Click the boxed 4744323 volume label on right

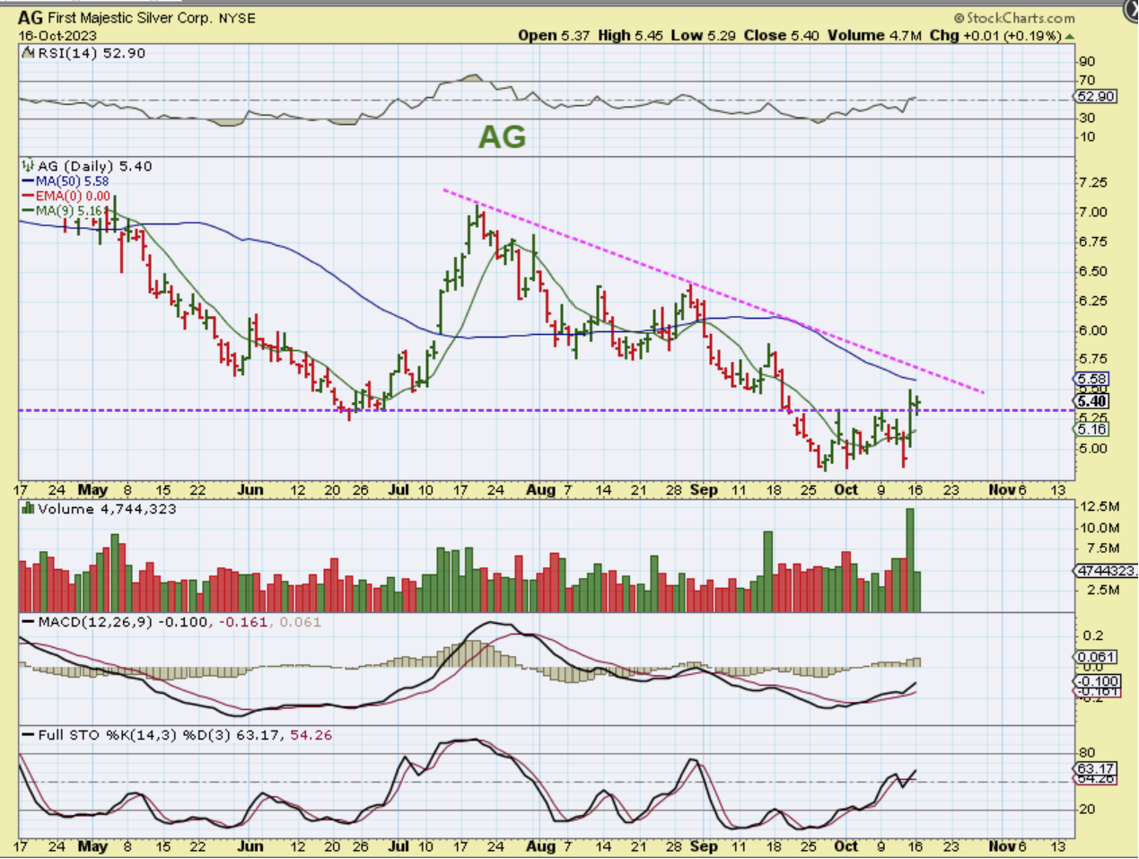coord(1106,571)
